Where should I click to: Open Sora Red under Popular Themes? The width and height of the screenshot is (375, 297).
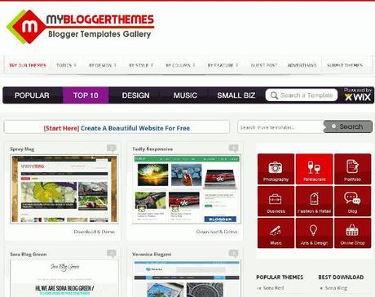point(273,288)
